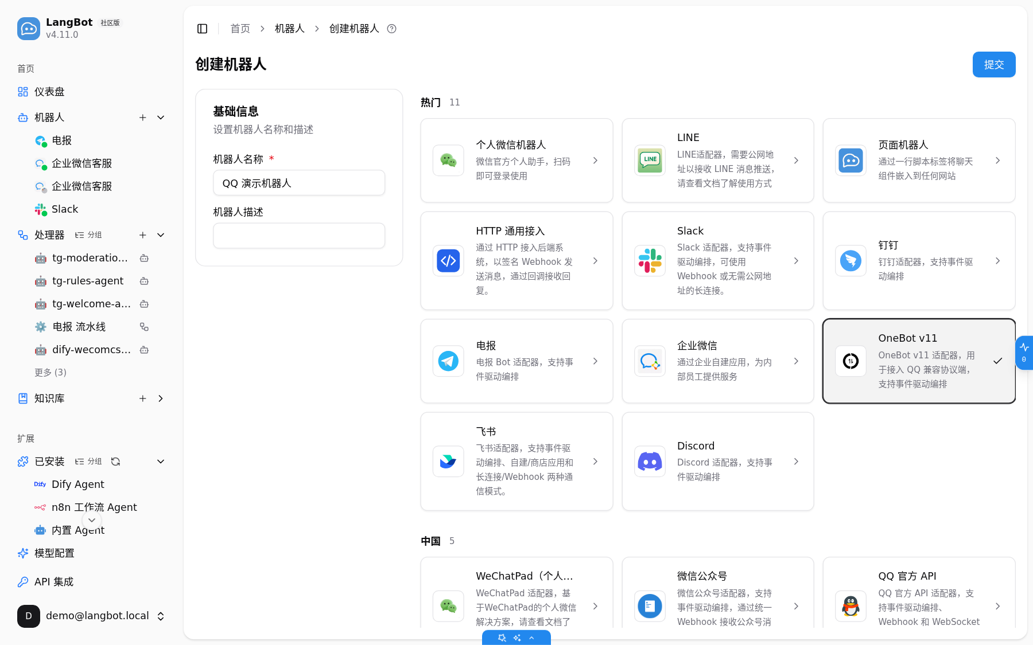Click the 提交 submit button
This screenshot has width=1033, height=645.
(x=994, y=65)
